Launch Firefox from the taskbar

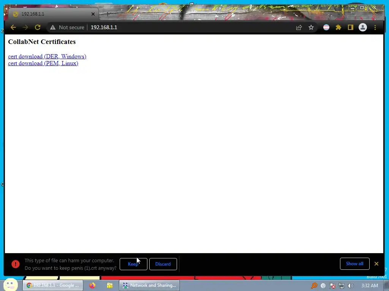point(92,285)
